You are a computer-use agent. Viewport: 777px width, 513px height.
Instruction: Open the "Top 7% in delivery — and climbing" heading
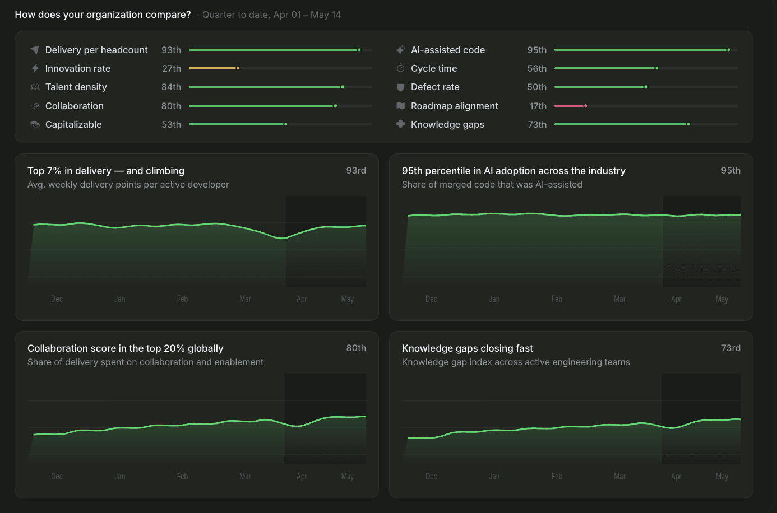[x=106, y=171]
